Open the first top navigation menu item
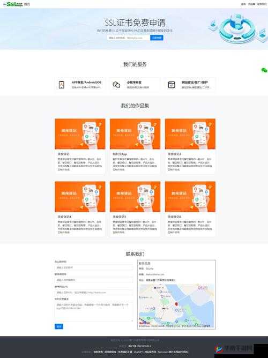The image size is (268, 358). pyautogui.click(x=243, y=4)
